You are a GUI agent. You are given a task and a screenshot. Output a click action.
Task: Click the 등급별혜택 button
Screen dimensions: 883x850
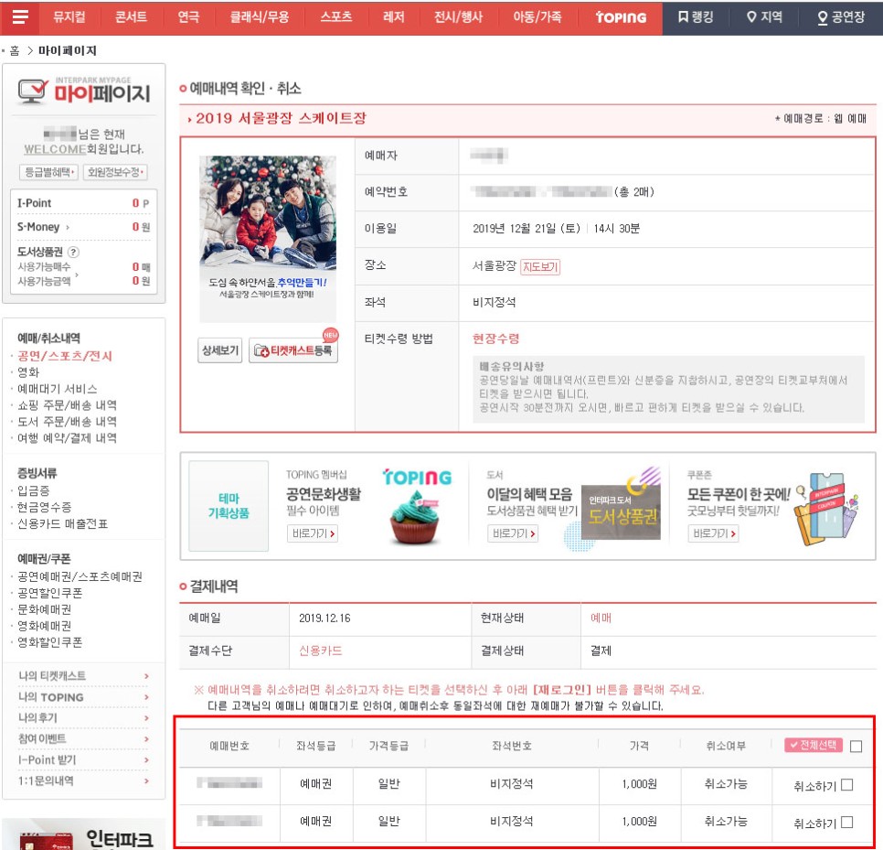(x=48, y=172)
